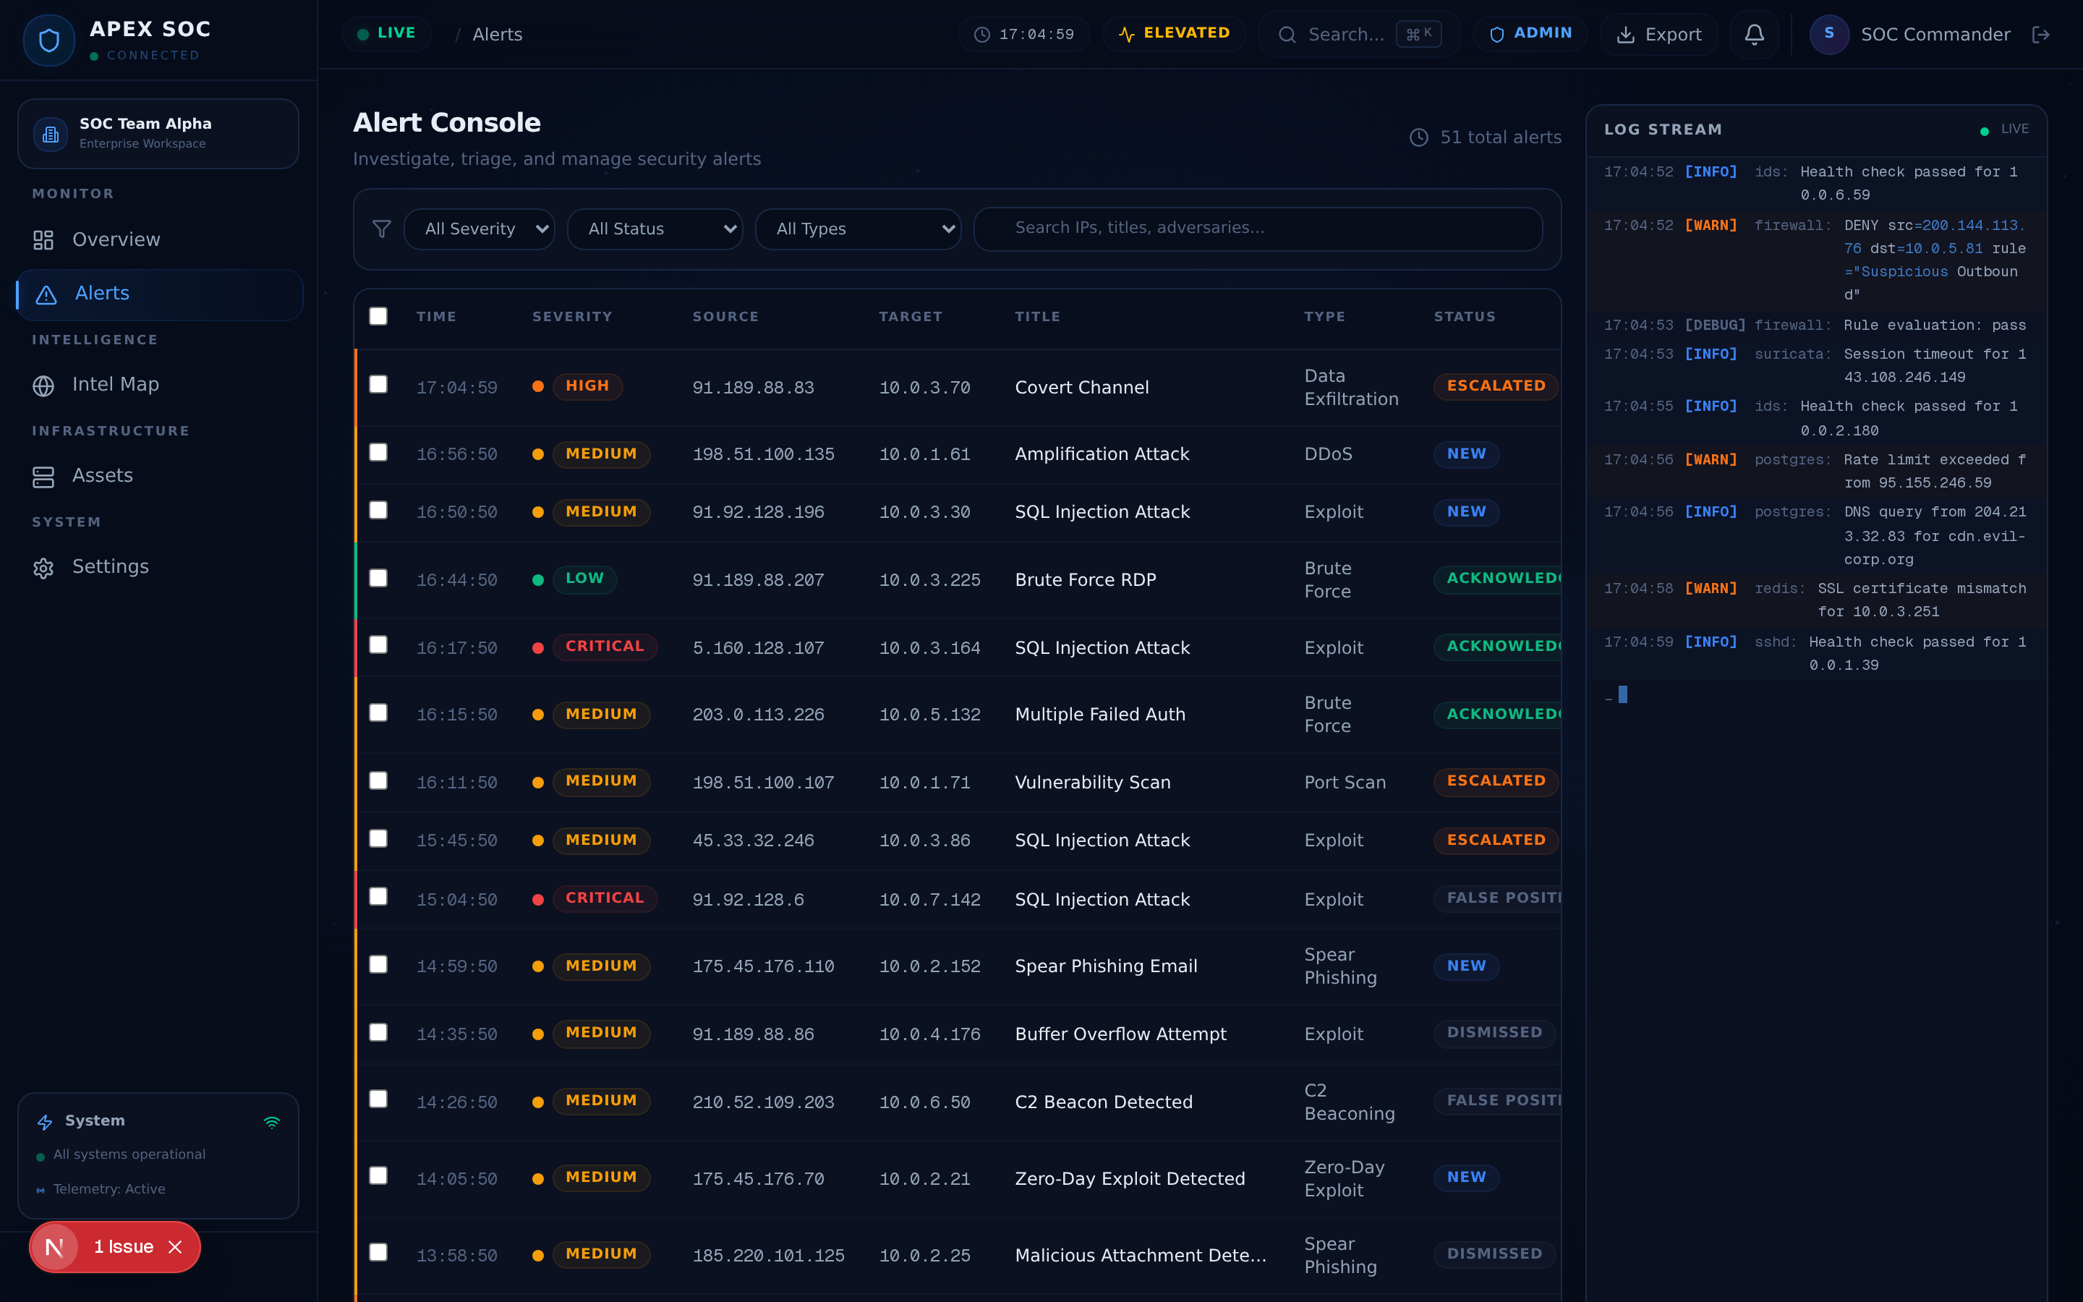Open Assets in sidebar
The image size is (2083, 1302).
[x=159, y=477]
